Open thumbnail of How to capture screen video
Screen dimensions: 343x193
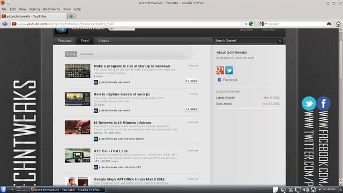click(x=77, y=99)
